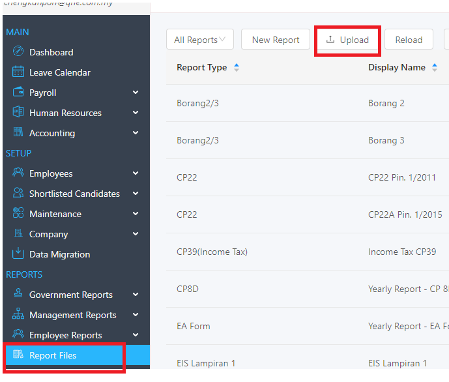Viewport: 449px width, 382px height.
Task: Open the Payroll menu label
Action: [42, 93]
